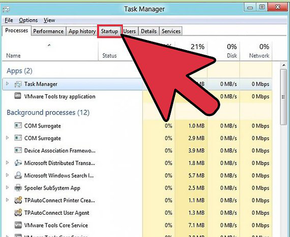The image size is (290, 237).
Task: Close the Task Manager window
Action: pos(277,8)
